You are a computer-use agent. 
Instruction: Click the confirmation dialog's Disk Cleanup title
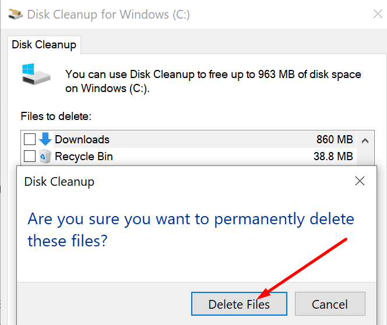(59, 182)
